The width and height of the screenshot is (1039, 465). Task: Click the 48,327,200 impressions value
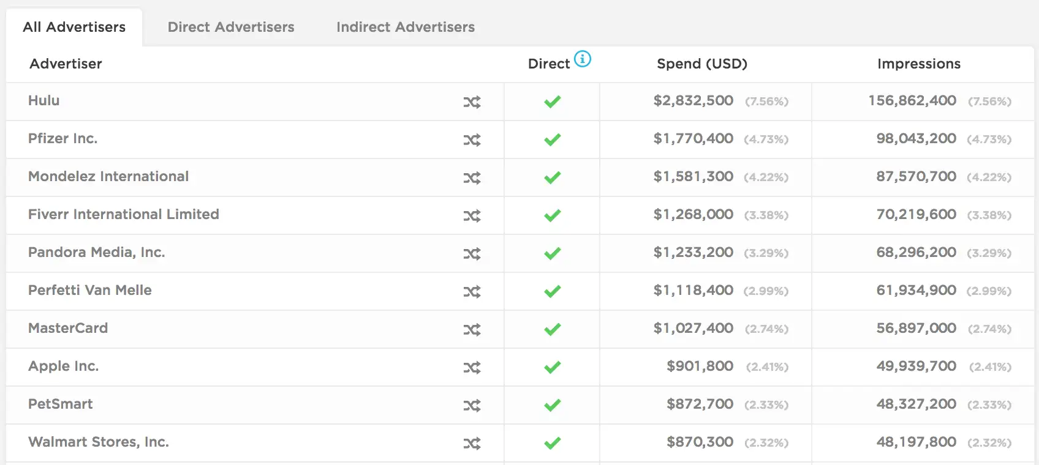[916, 404]
